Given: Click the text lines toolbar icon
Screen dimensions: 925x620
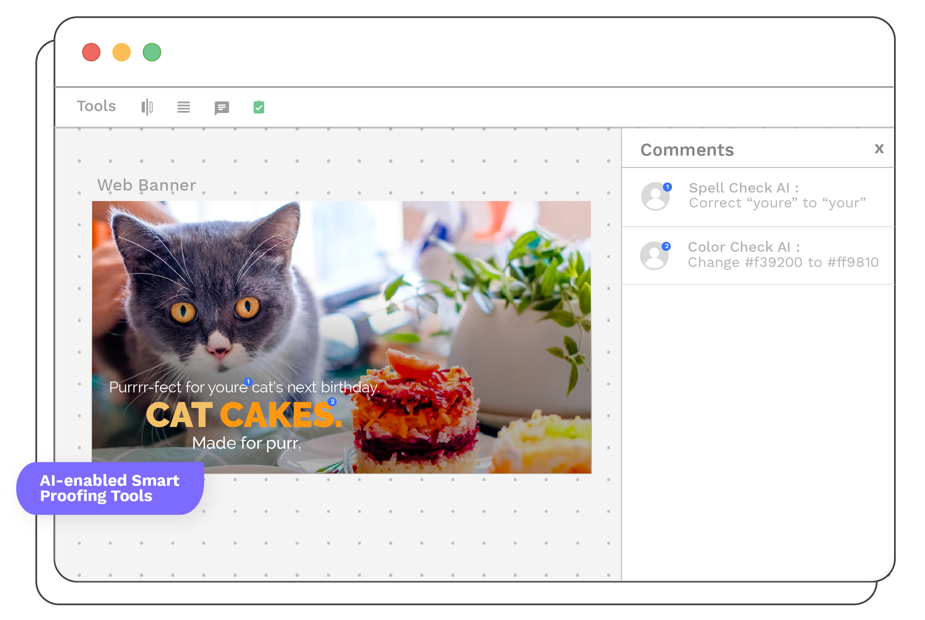Looking at the screenshot, I should [x=183, y=107].
